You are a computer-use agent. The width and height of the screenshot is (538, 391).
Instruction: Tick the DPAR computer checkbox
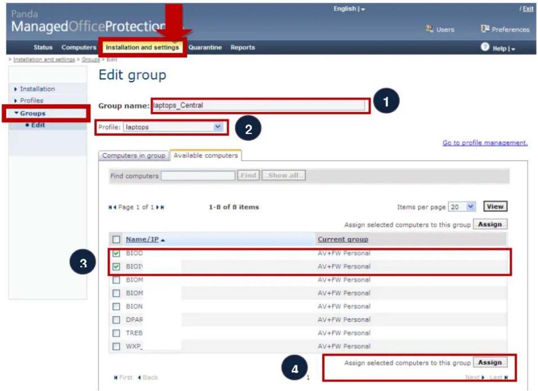pyautogui.click(x=117, y=320)
